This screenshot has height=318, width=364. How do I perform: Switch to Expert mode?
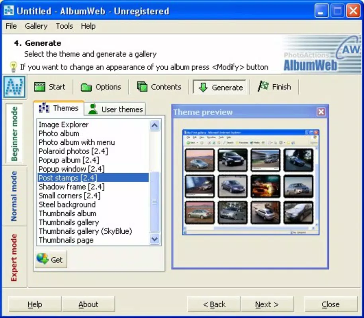[14, 257]
